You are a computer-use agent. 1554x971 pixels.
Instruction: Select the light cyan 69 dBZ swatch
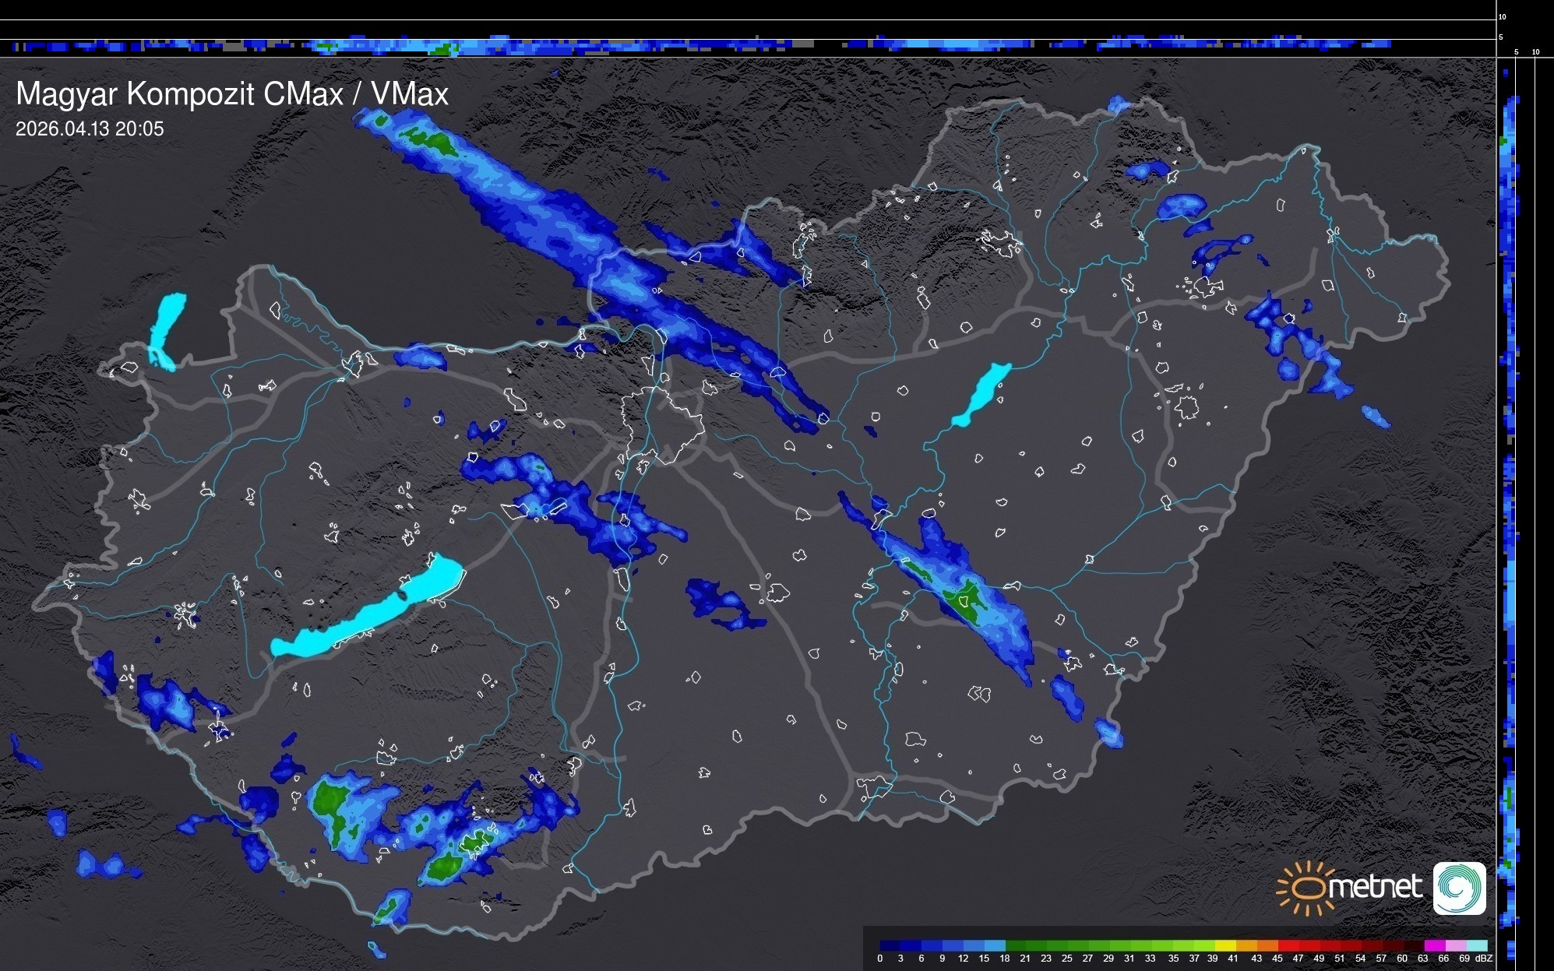[x=1477, y=945]
